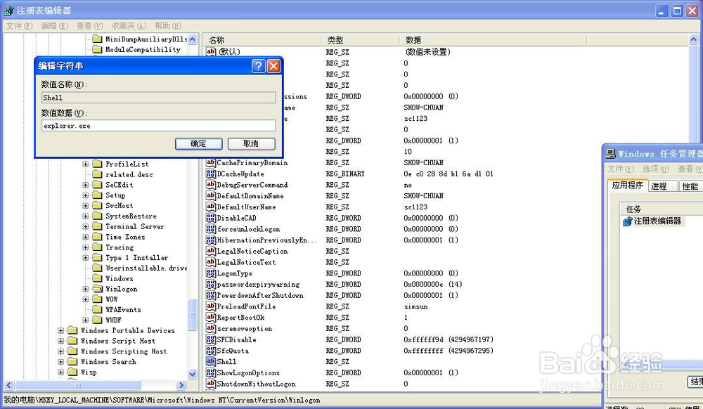Click the (默认) default value icon

(211, 51)
